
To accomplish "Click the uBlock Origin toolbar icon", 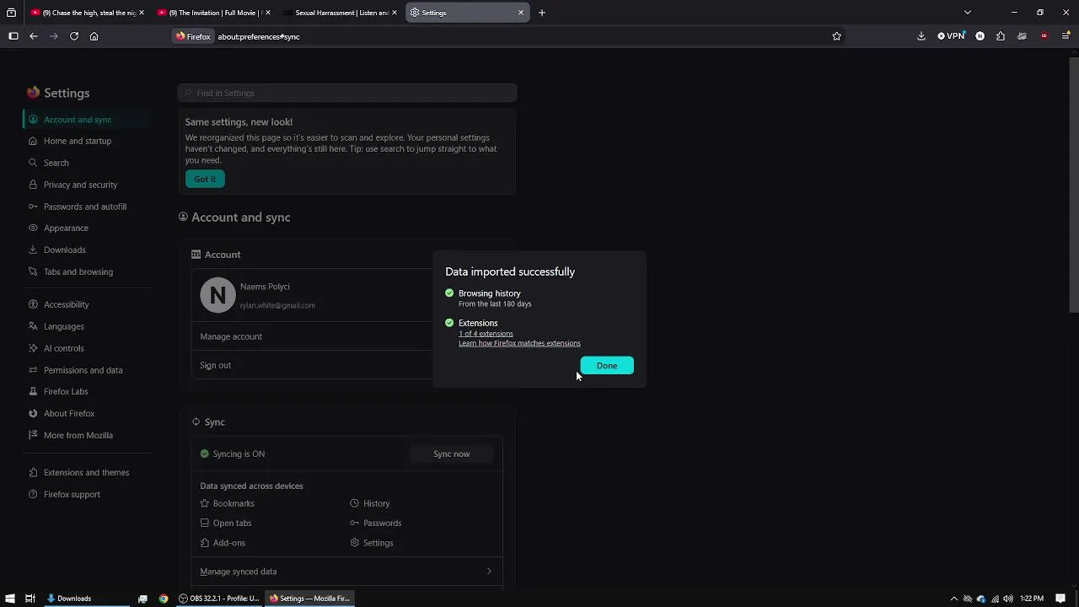I will (x=1044, y=36).
